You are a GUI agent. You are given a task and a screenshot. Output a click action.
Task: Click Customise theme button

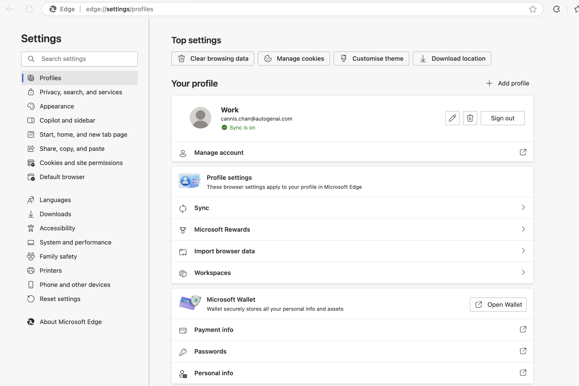tap(371, 59)
